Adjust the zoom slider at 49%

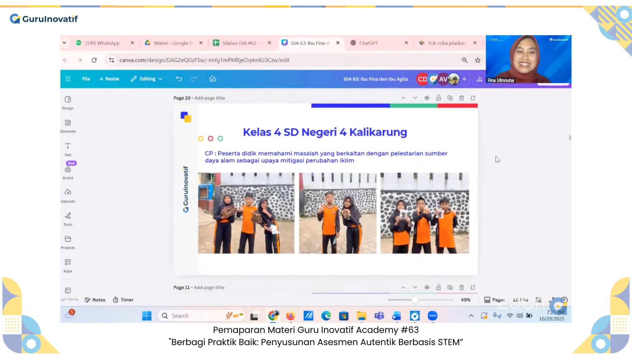tap(415, 300)
